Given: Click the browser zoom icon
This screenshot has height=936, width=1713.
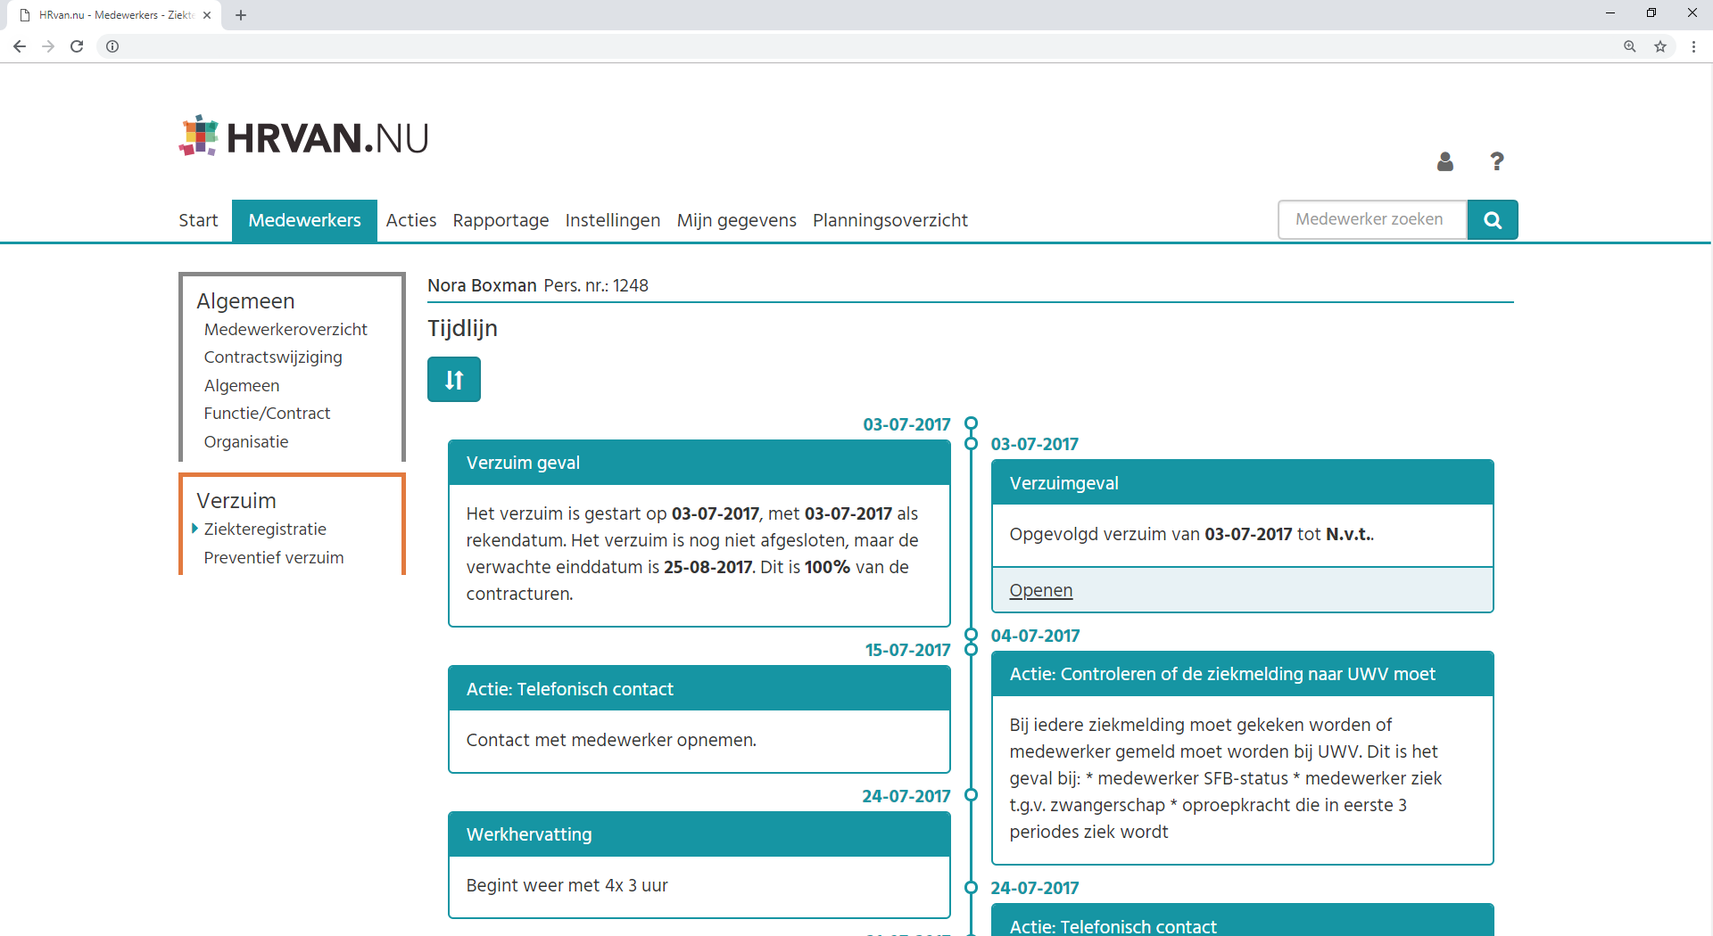Looking at the screenshot, I should pyautogui.click(x=1630, y=46).
